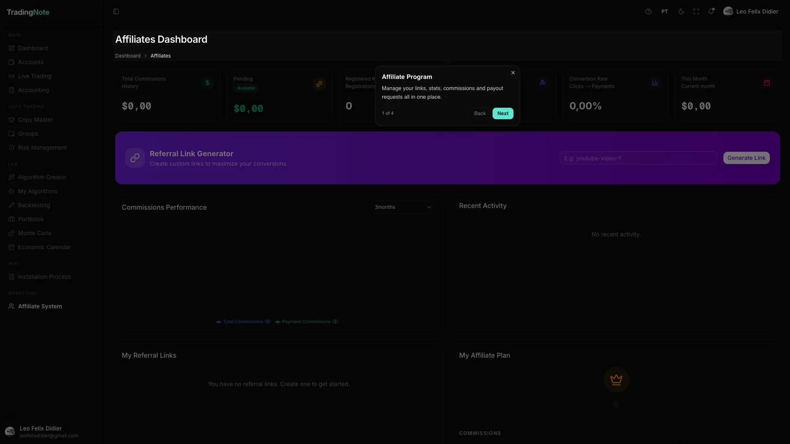Image resolution: width=790 pixels, height=444 pixels.
Task: Click the registered users person icon
Action: (x=543, y=83)
